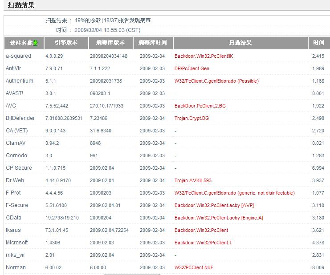
Task: Click F-Prot result generic, not disinfectable
Action: [235, 193]
